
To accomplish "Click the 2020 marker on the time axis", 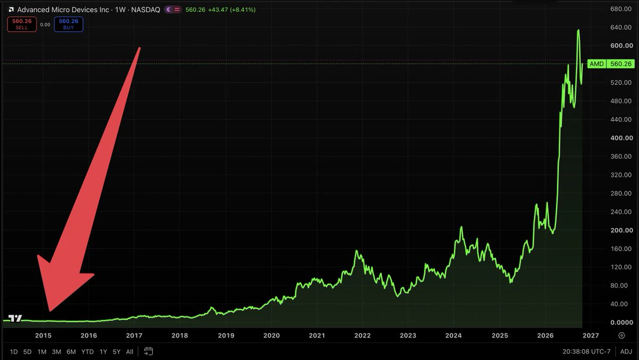I will tap(272, 336).
